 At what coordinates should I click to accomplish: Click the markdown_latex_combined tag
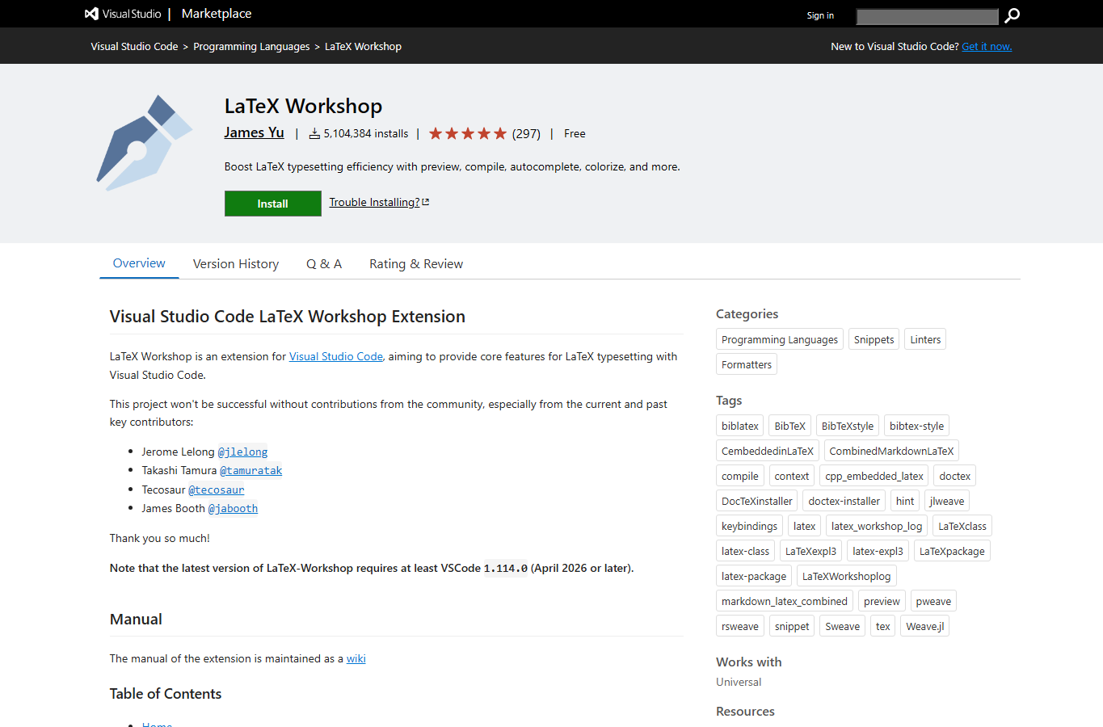click(785, 601)
